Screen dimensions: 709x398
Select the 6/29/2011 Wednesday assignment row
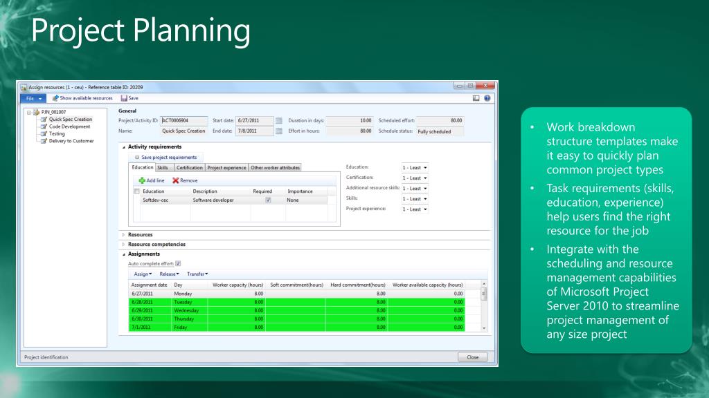(x=297, y=310)
